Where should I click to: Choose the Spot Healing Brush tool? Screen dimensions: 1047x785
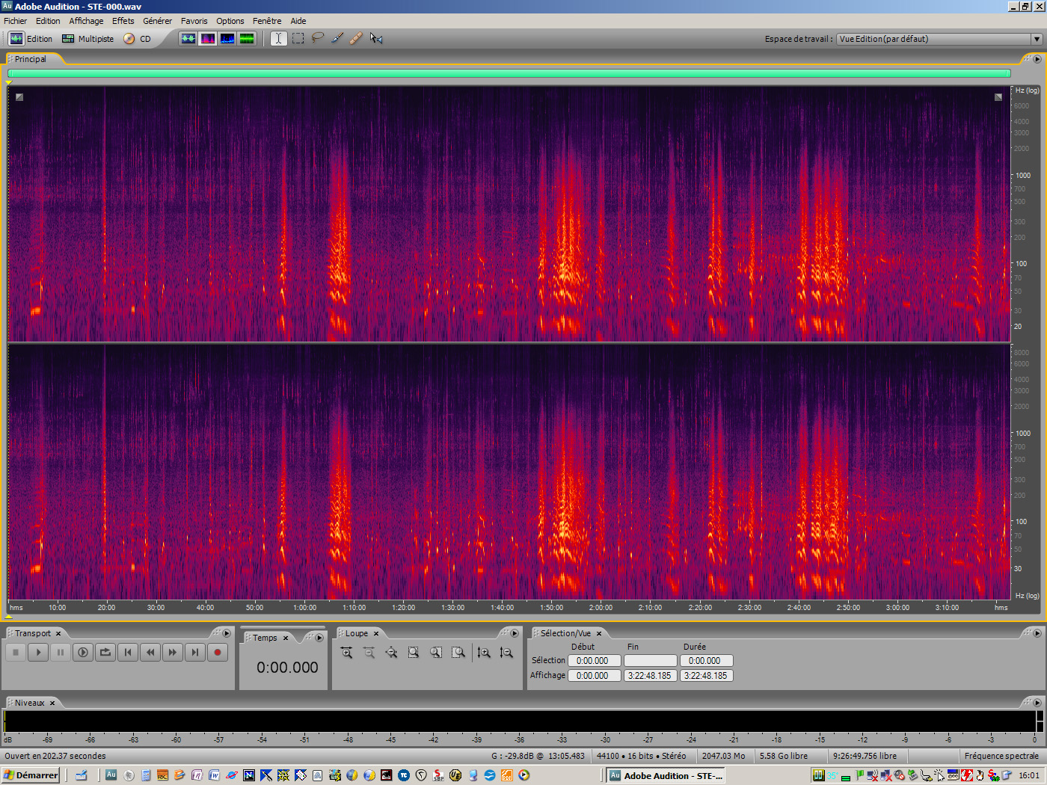[x=356, y=38]
